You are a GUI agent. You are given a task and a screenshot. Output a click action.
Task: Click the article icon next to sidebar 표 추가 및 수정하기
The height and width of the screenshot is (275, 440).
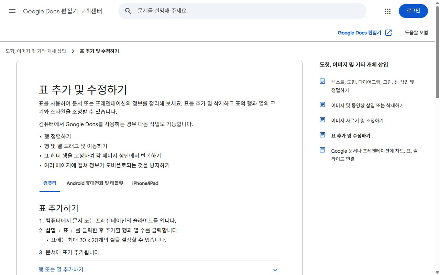pos(322,135)
